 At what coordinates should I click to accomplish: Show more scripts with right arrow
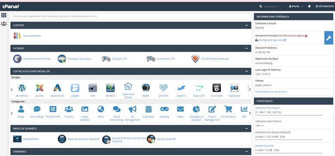250,89
